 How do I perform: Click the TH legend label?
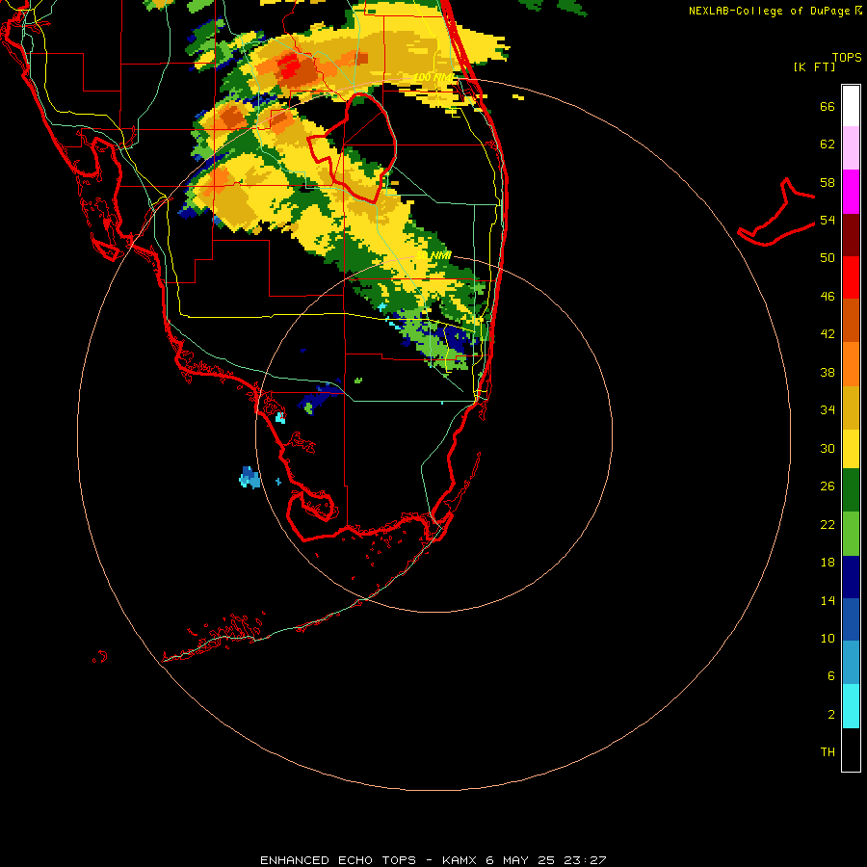[828, 752]
